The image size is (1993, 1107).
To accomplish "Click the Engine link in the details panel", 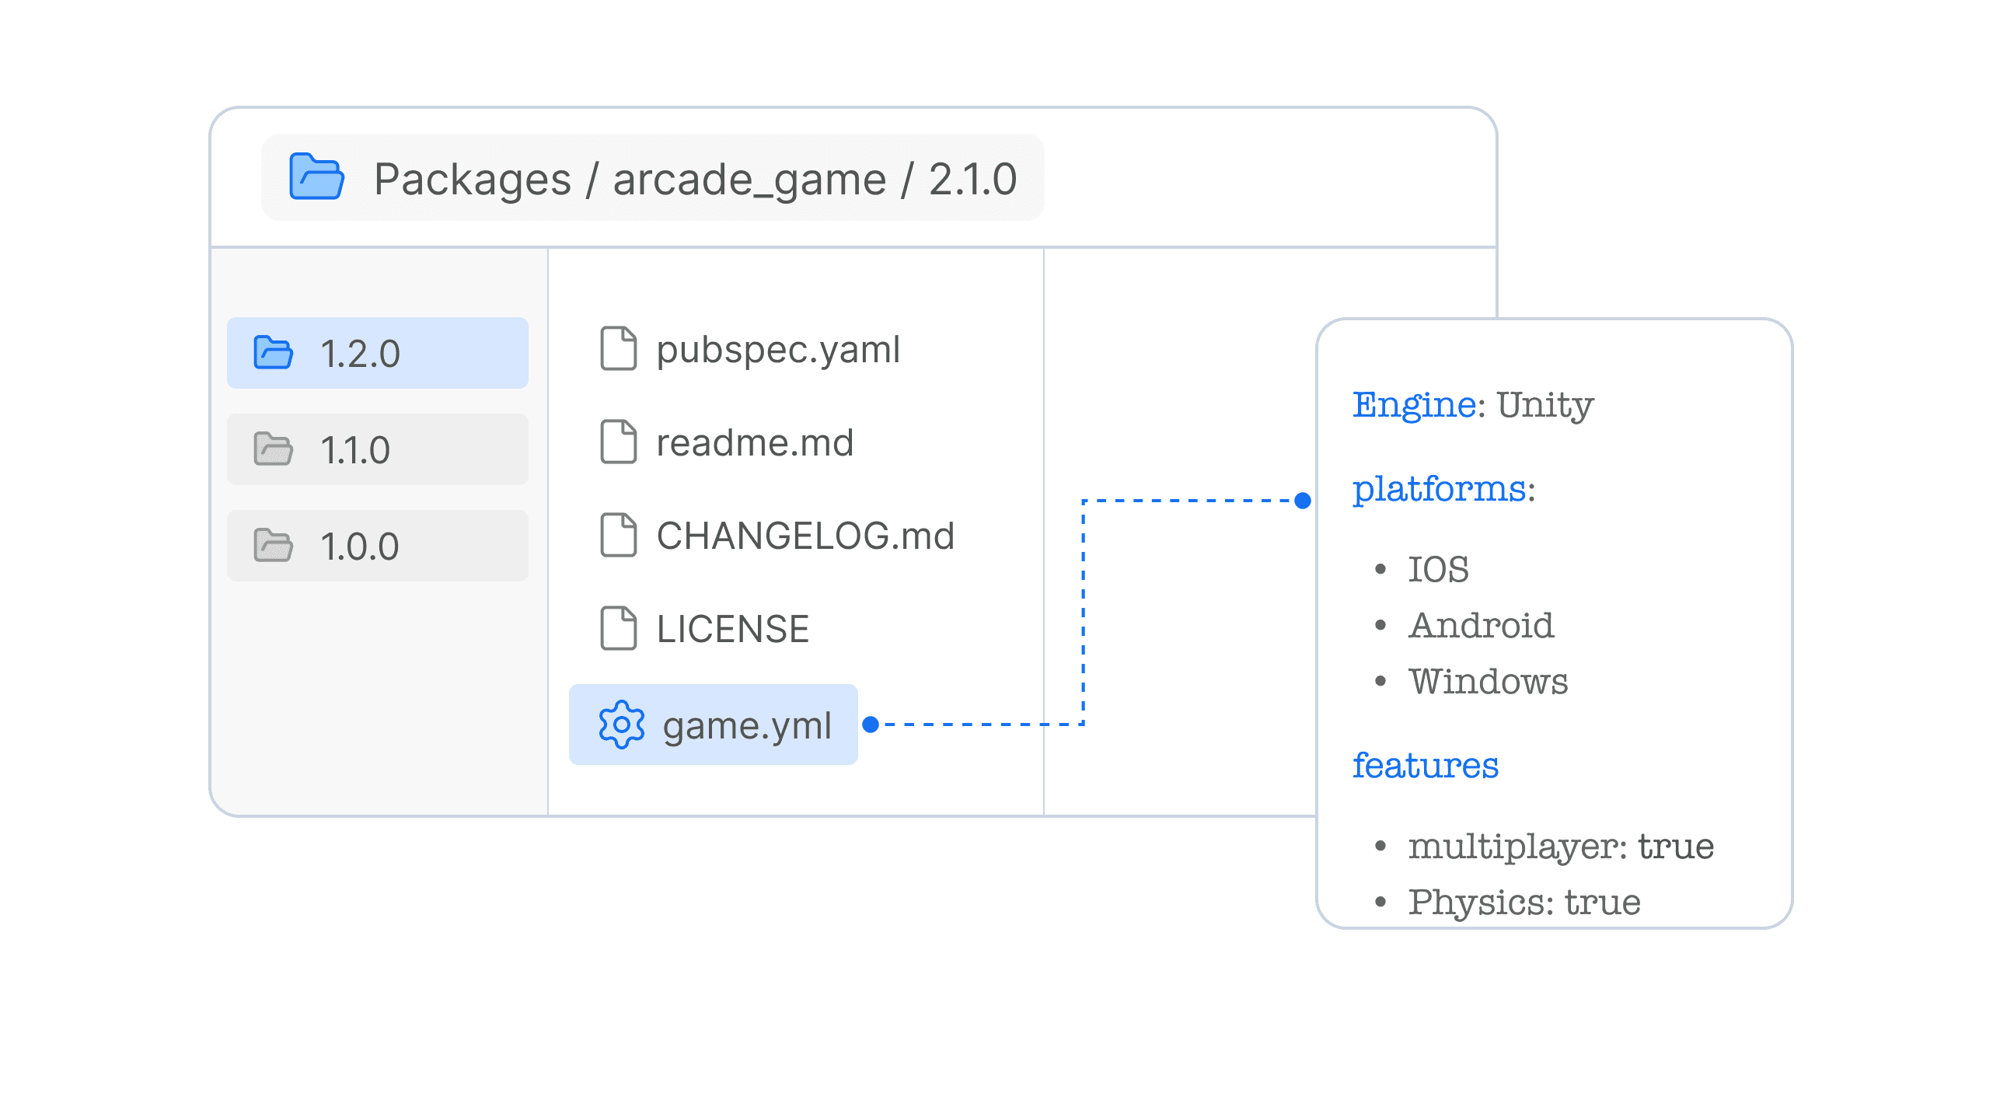I will [1415, 403].
